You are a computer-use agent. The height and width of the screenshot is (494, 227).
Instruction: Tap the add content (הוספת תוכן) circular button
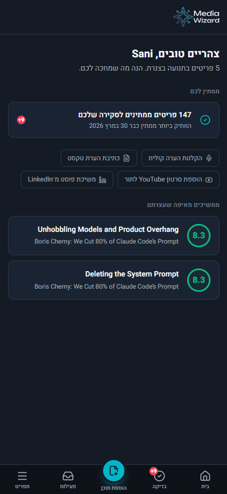(114, 471)
